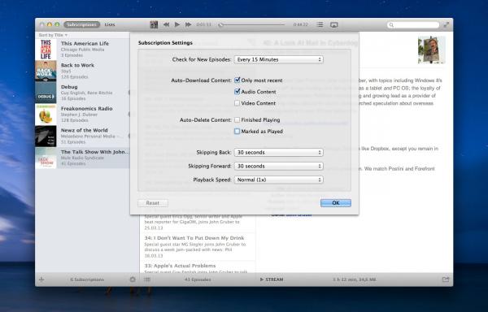This screenshot has height=312, width=488.
Task: Toggle the fullscreen arrows icon
Action: [x=447, y=24]
